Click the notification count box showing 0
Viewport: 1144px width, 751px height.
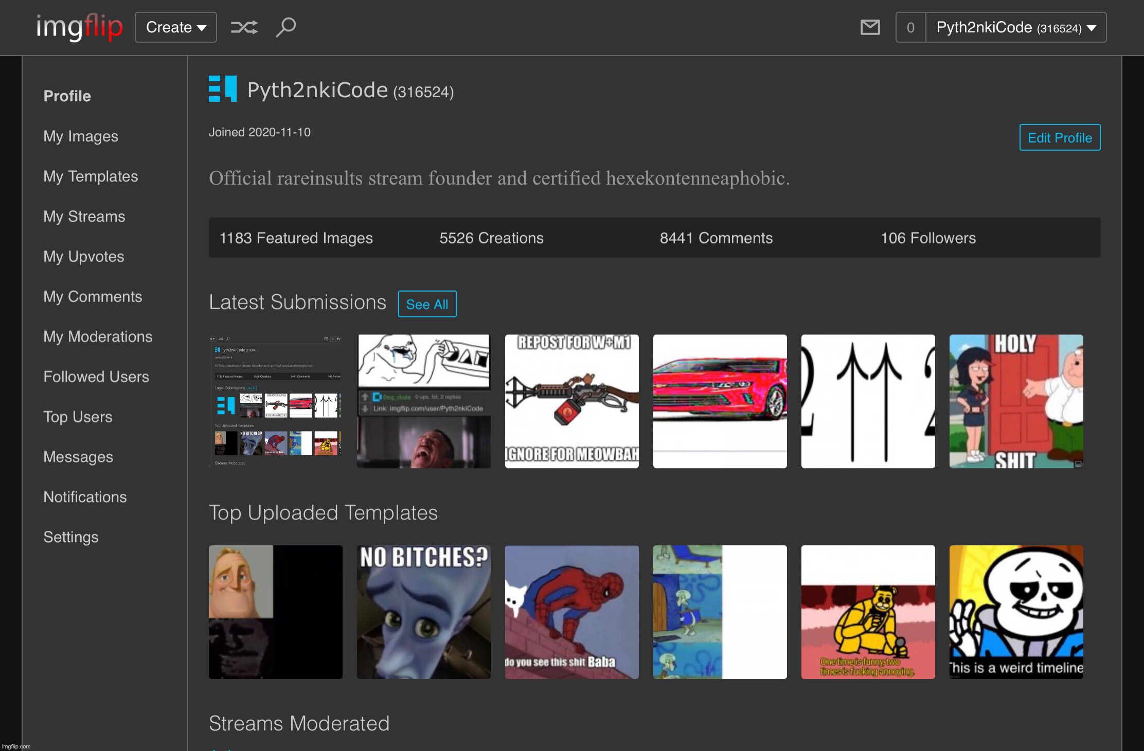tap(910, 27)
